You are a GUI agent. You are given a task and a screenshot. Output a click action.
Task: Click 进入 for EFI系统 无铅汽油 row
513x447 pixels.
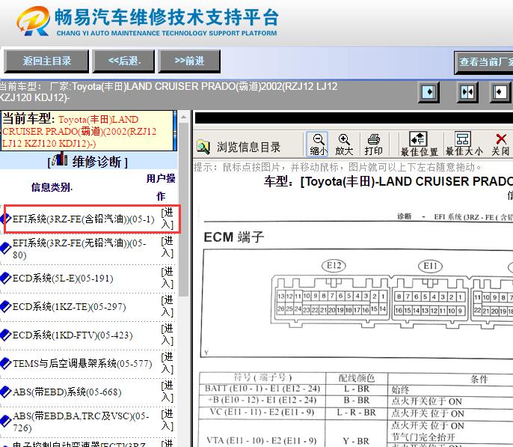168,247
